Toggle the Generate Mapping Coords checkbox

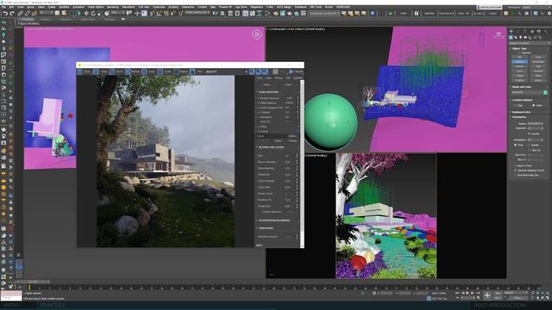(x=515, y=170)
